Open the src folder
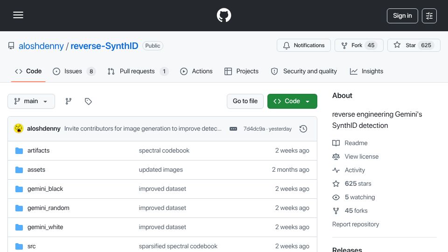448x252 pixels. coord(31,246)
